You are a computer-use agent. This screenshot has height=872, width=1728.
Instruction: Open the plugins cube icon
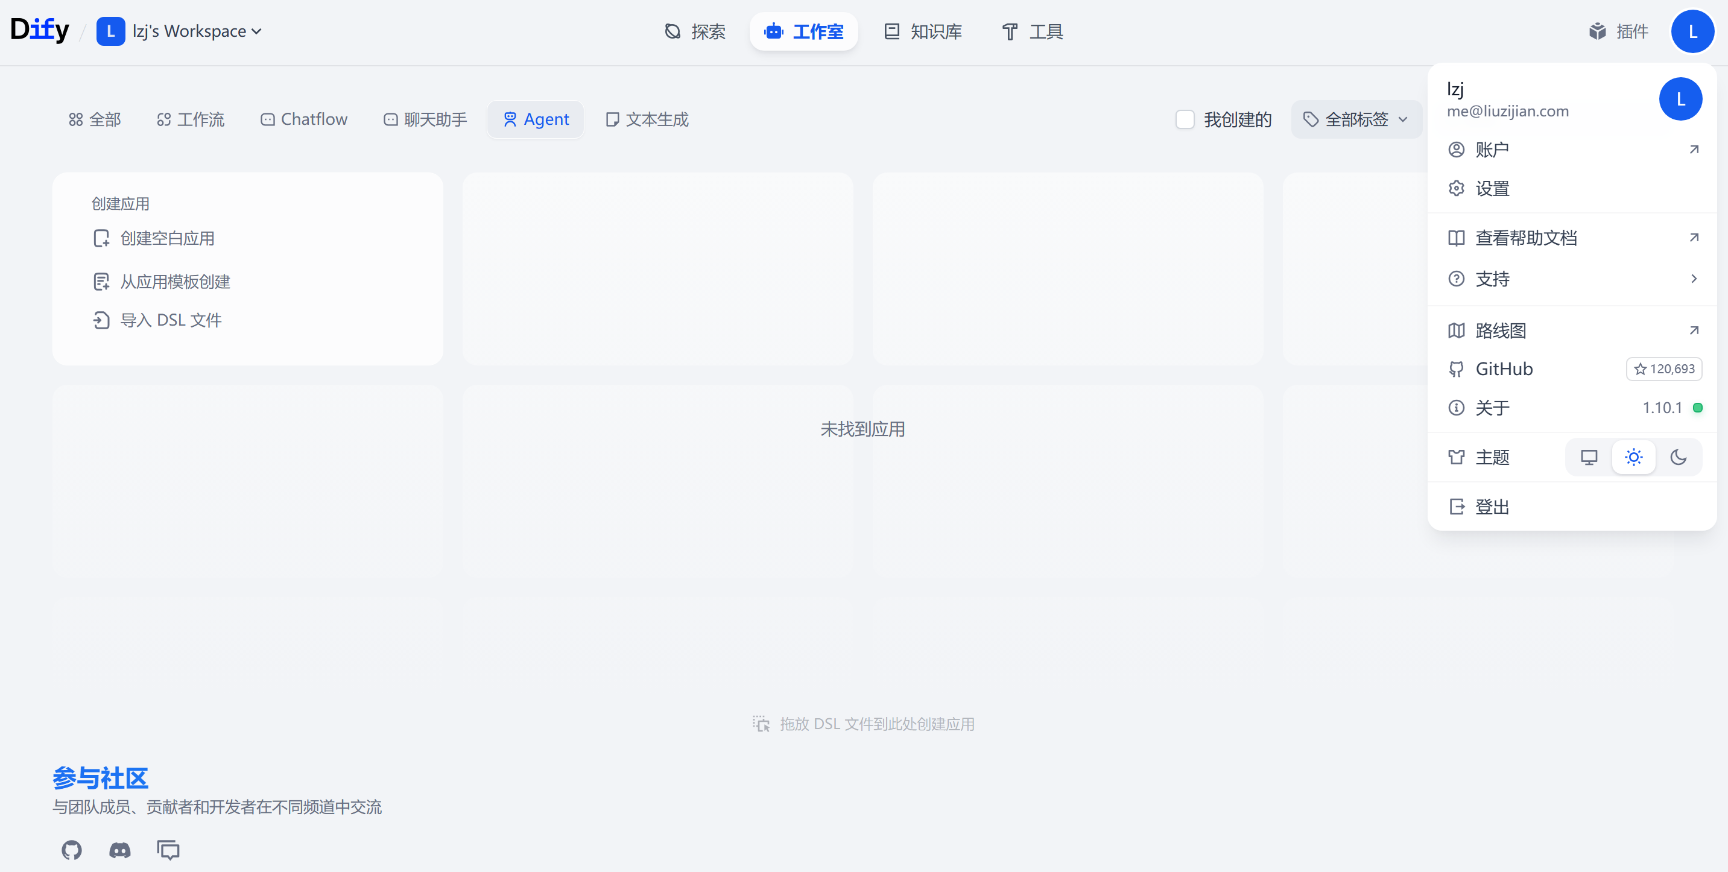click(x=1597, y=31)
